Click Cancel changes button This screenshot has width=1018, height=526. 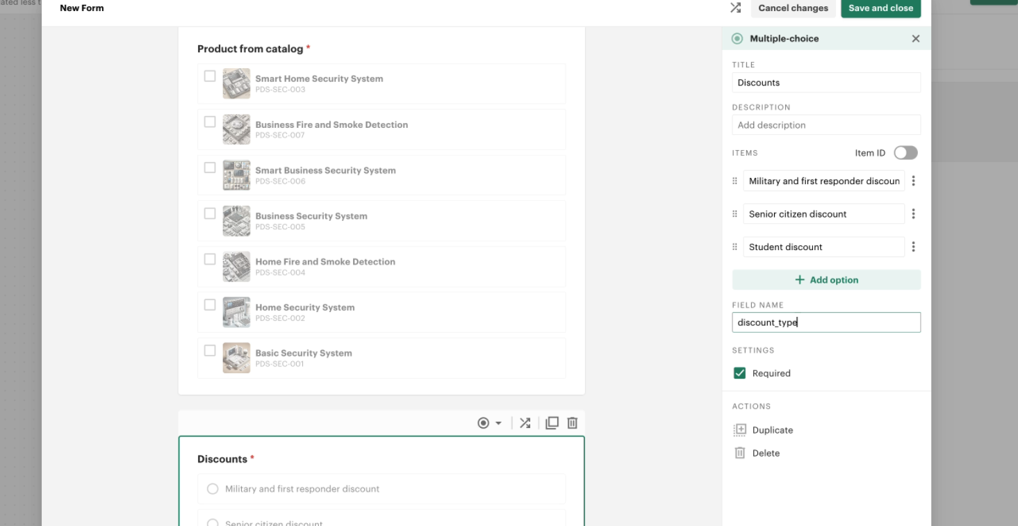(793, 8)
